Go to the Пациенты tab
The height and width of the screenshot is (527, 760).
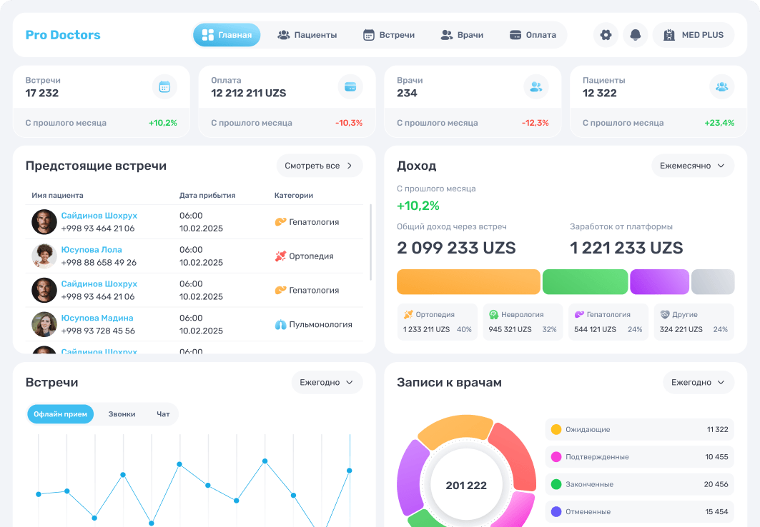point(307,35)
